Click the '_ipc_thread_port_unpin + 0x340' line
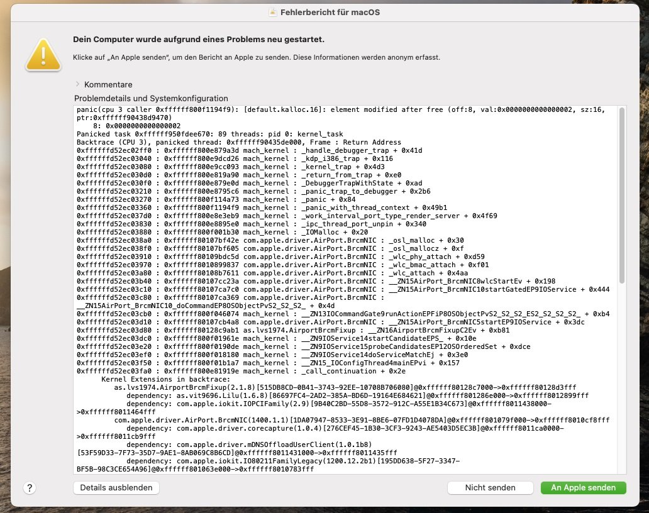The height and width of the screenshot is (513, 649). point(252,224)
